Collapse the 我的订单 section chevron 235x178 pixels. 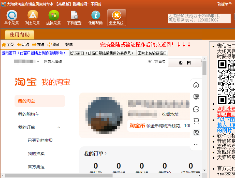click(x=59, y=127)
